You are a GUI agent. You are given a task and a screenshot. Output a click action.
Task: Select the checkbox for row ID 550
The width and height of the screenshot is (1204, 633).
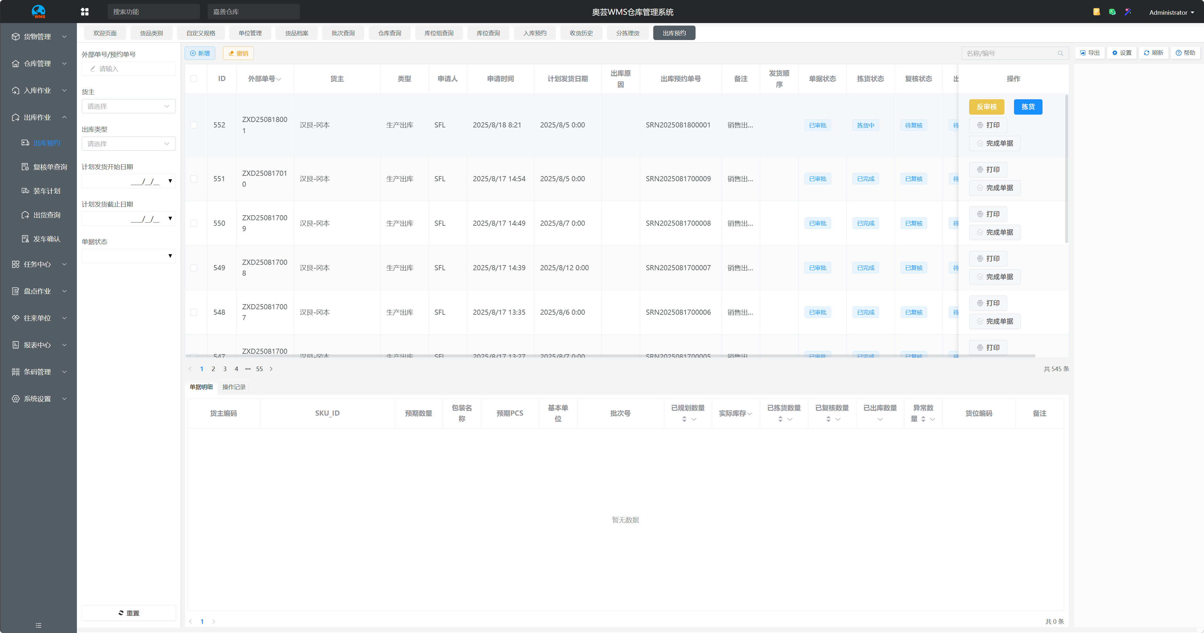(194, 223)
